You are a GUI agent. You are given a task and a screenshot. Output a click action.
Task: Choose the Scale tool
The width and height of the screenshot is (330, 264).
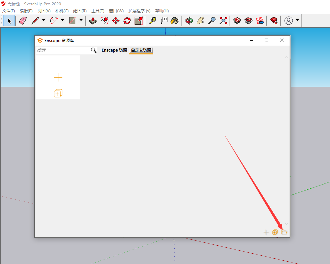(x=138, y=21)
